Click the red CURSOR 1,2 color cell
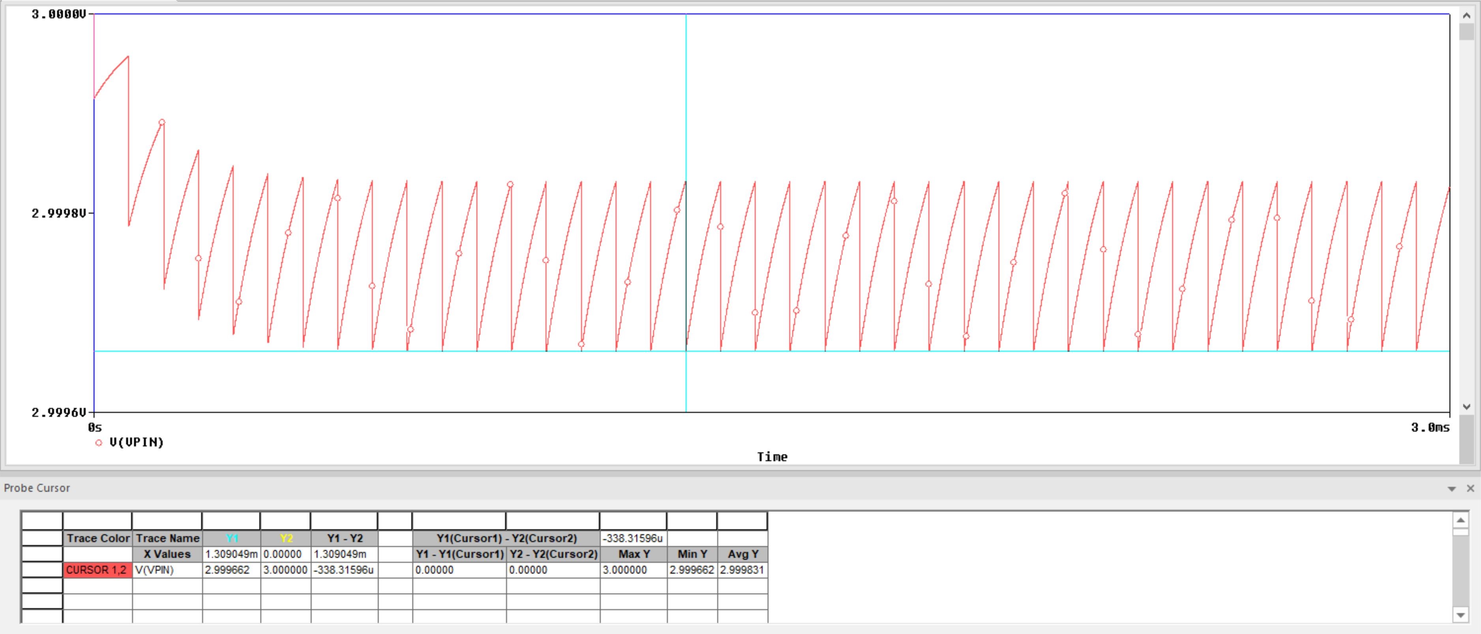The image size is (1481, 634). click(98, 570)
